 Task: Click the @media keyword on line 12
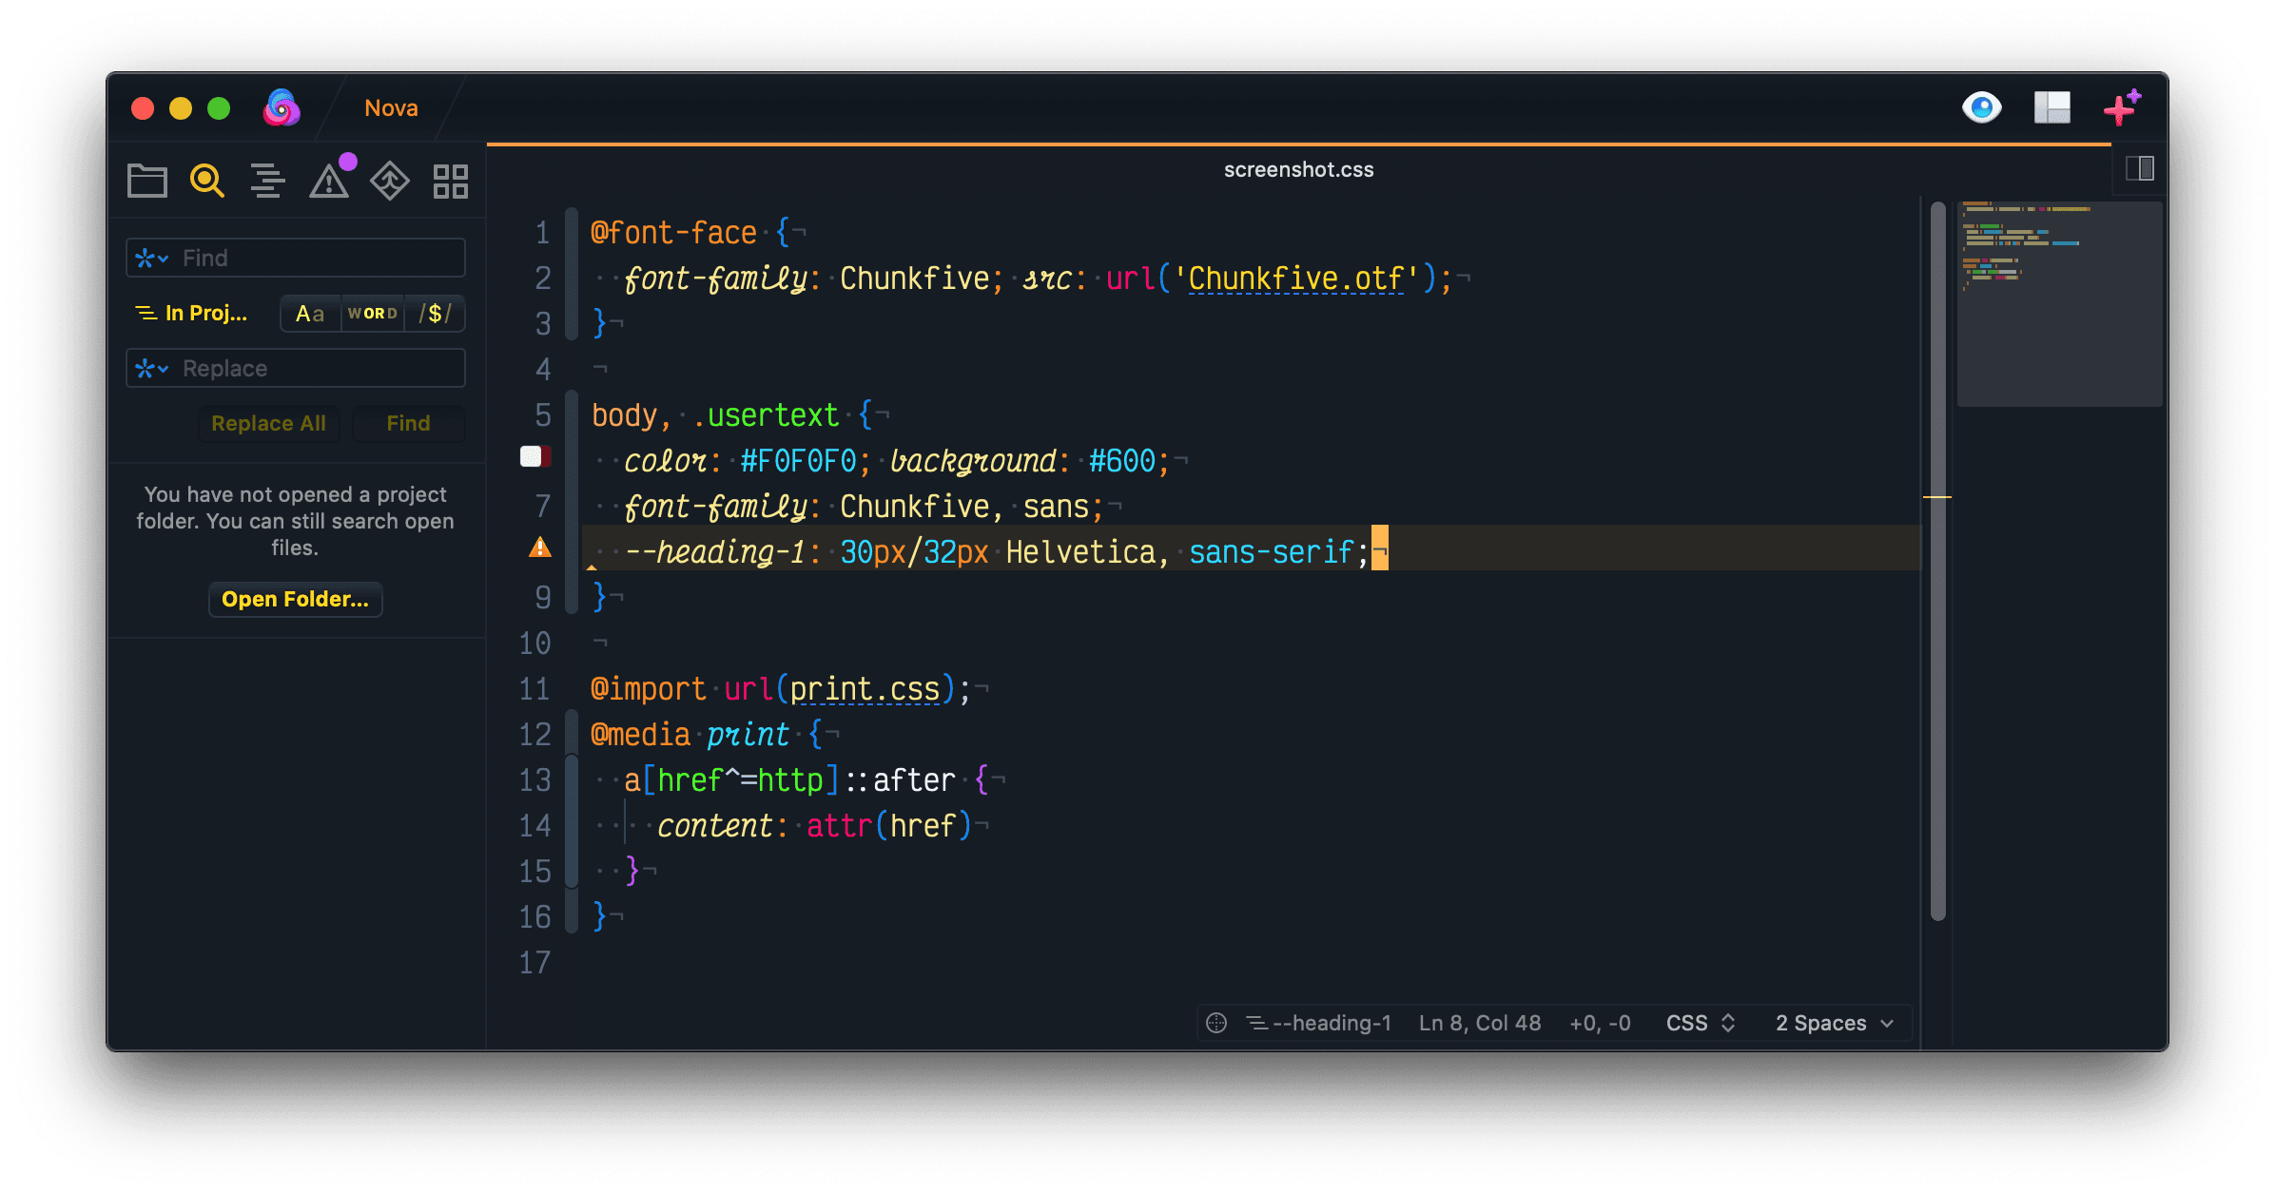tap(640, 735)
